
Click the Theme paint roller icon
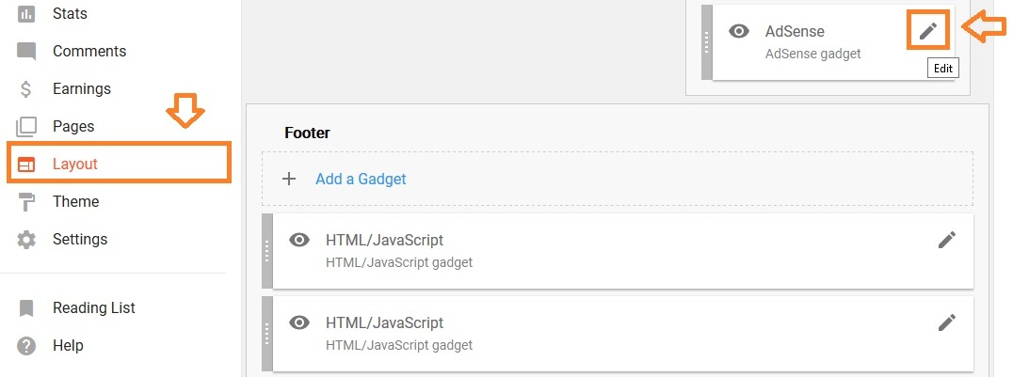26,201
